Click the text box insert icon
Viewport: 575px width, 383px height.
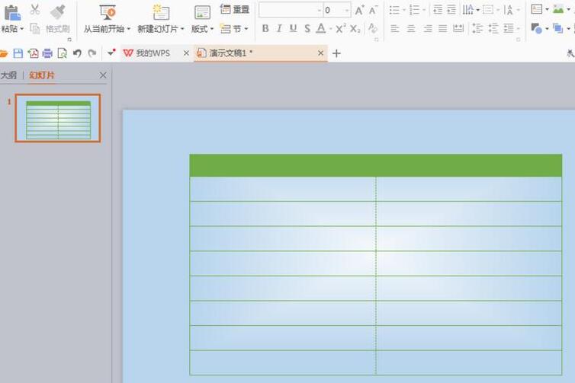tap(537, 9)
